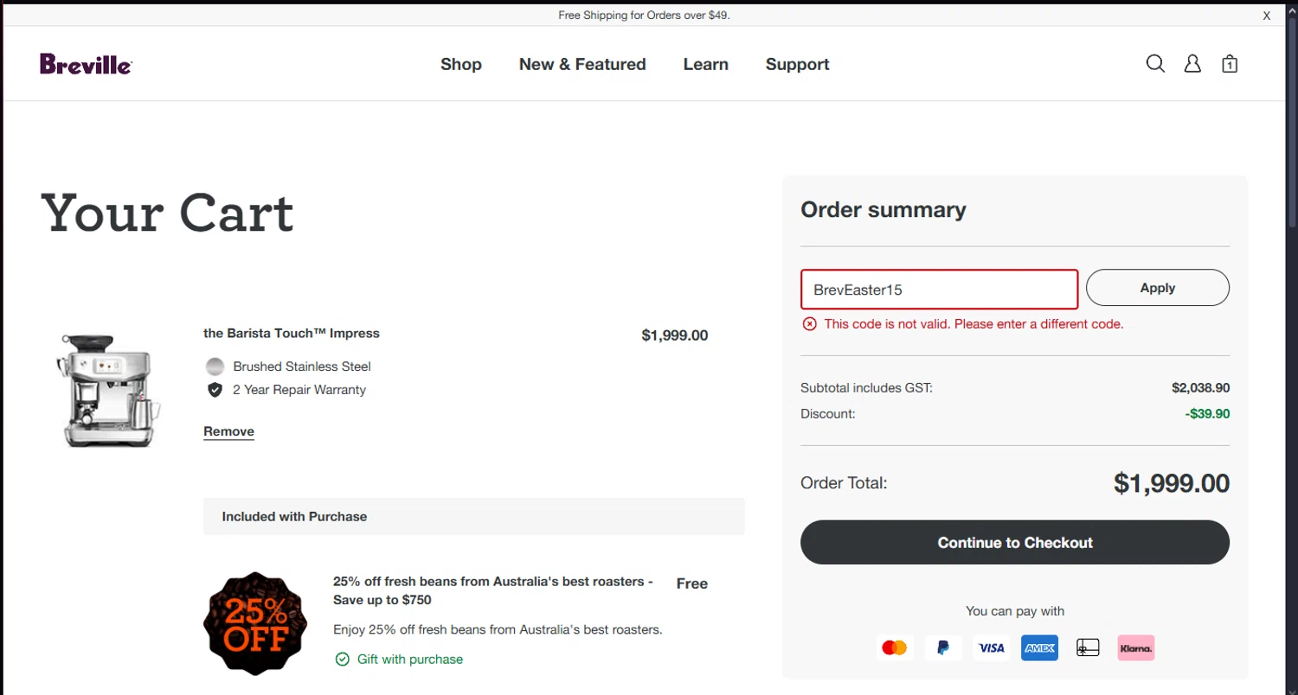
Task: Open the Support menu
Action: tap(798, 64)
